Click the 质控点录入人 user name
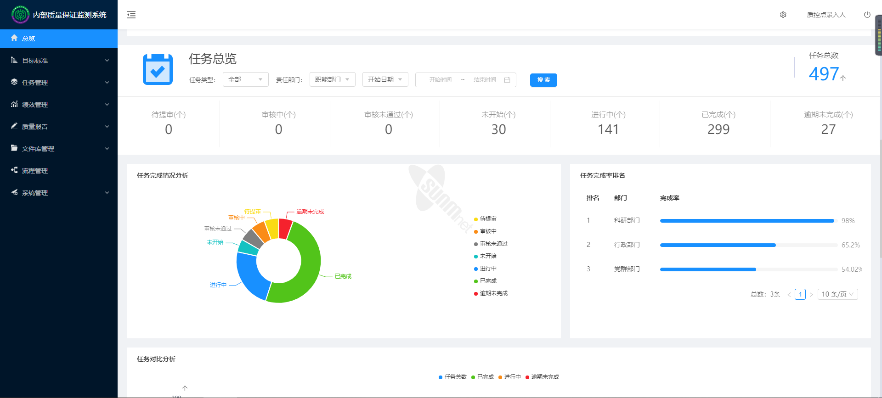882x398 pixels. click(x=826, y=15)
